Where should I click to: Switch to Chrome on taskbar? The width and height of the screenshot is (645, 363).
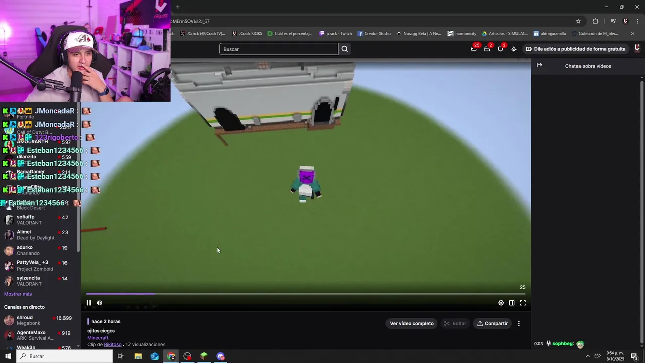pyautogui.click(x=171, y=356)
